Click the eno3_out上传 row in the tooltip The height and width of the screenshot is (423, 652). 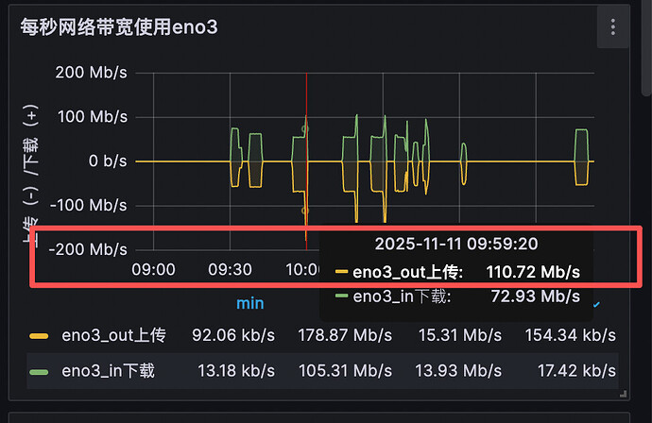tap(456, 273)
